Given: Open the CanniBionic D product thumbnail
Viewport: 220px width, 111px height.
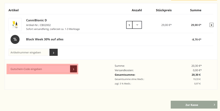Looking at the screenshot, I should point(15,25).
